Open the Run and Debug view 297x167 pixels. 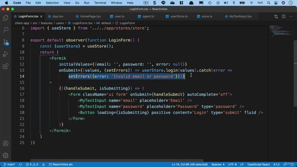pos(6,54)
